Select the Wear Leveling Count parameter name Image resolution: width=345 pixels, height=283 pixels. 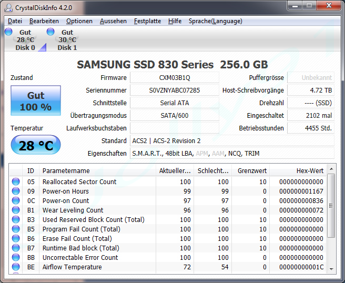click(73, 210)
